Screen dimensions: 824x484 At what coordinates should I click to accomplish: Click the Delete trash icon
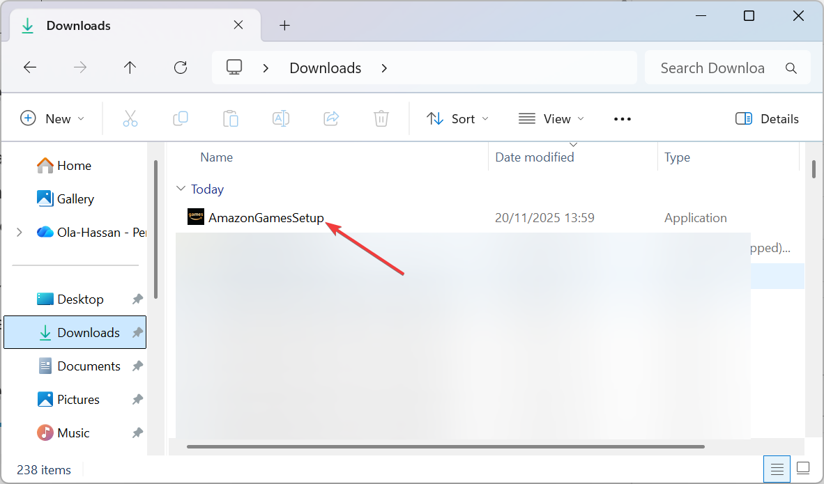[381, 118]
